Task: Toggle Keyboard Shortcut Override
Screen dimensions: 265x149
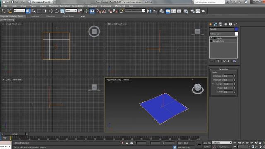Action: click(x=92, y=11)
